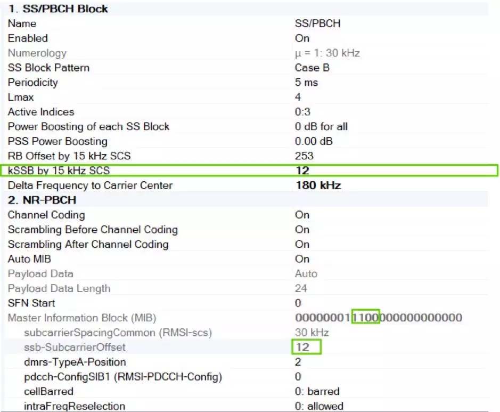Screen dimensions: 500x412
Task: Edit the Active Indices value 0:3
Action: click(302, 112)
